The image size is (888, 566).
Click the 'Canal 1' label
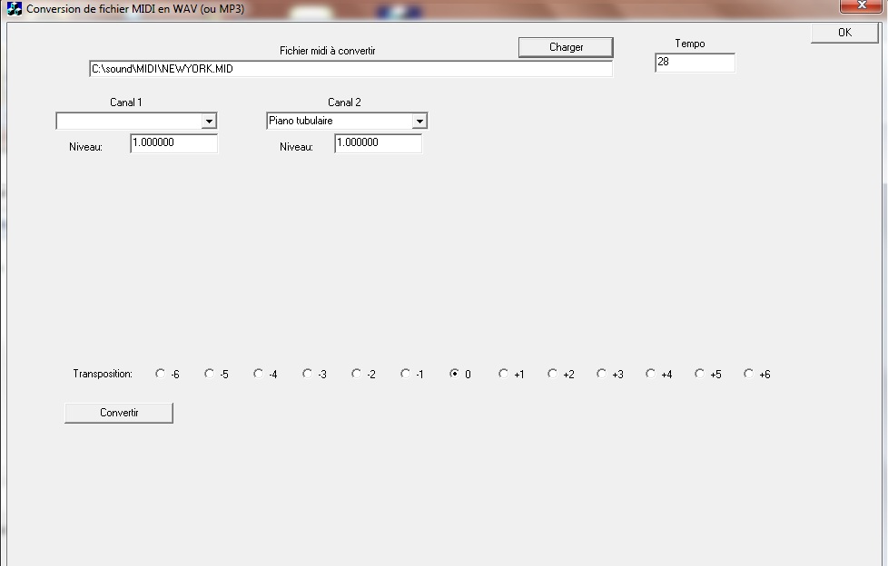pos(125,102)
